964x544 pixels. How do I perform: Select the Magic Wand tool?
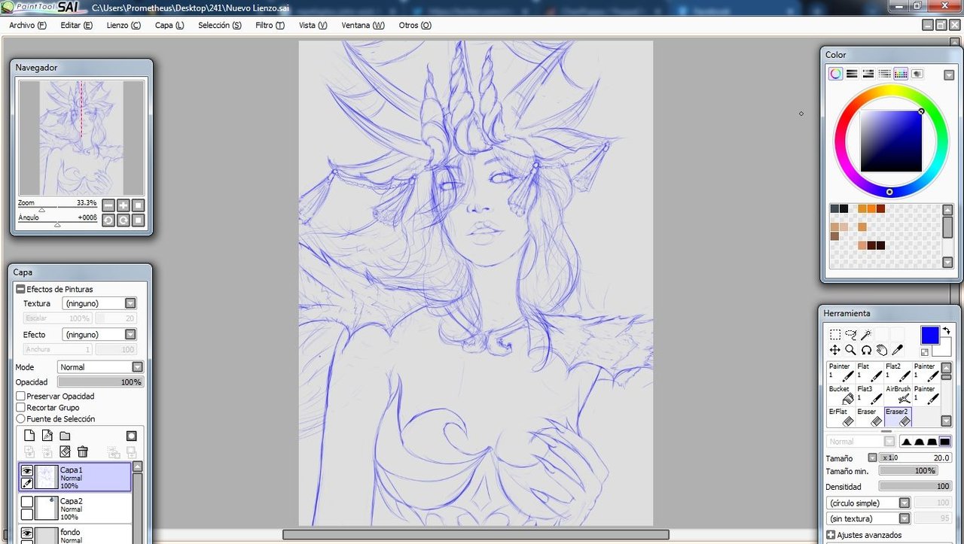866,335
